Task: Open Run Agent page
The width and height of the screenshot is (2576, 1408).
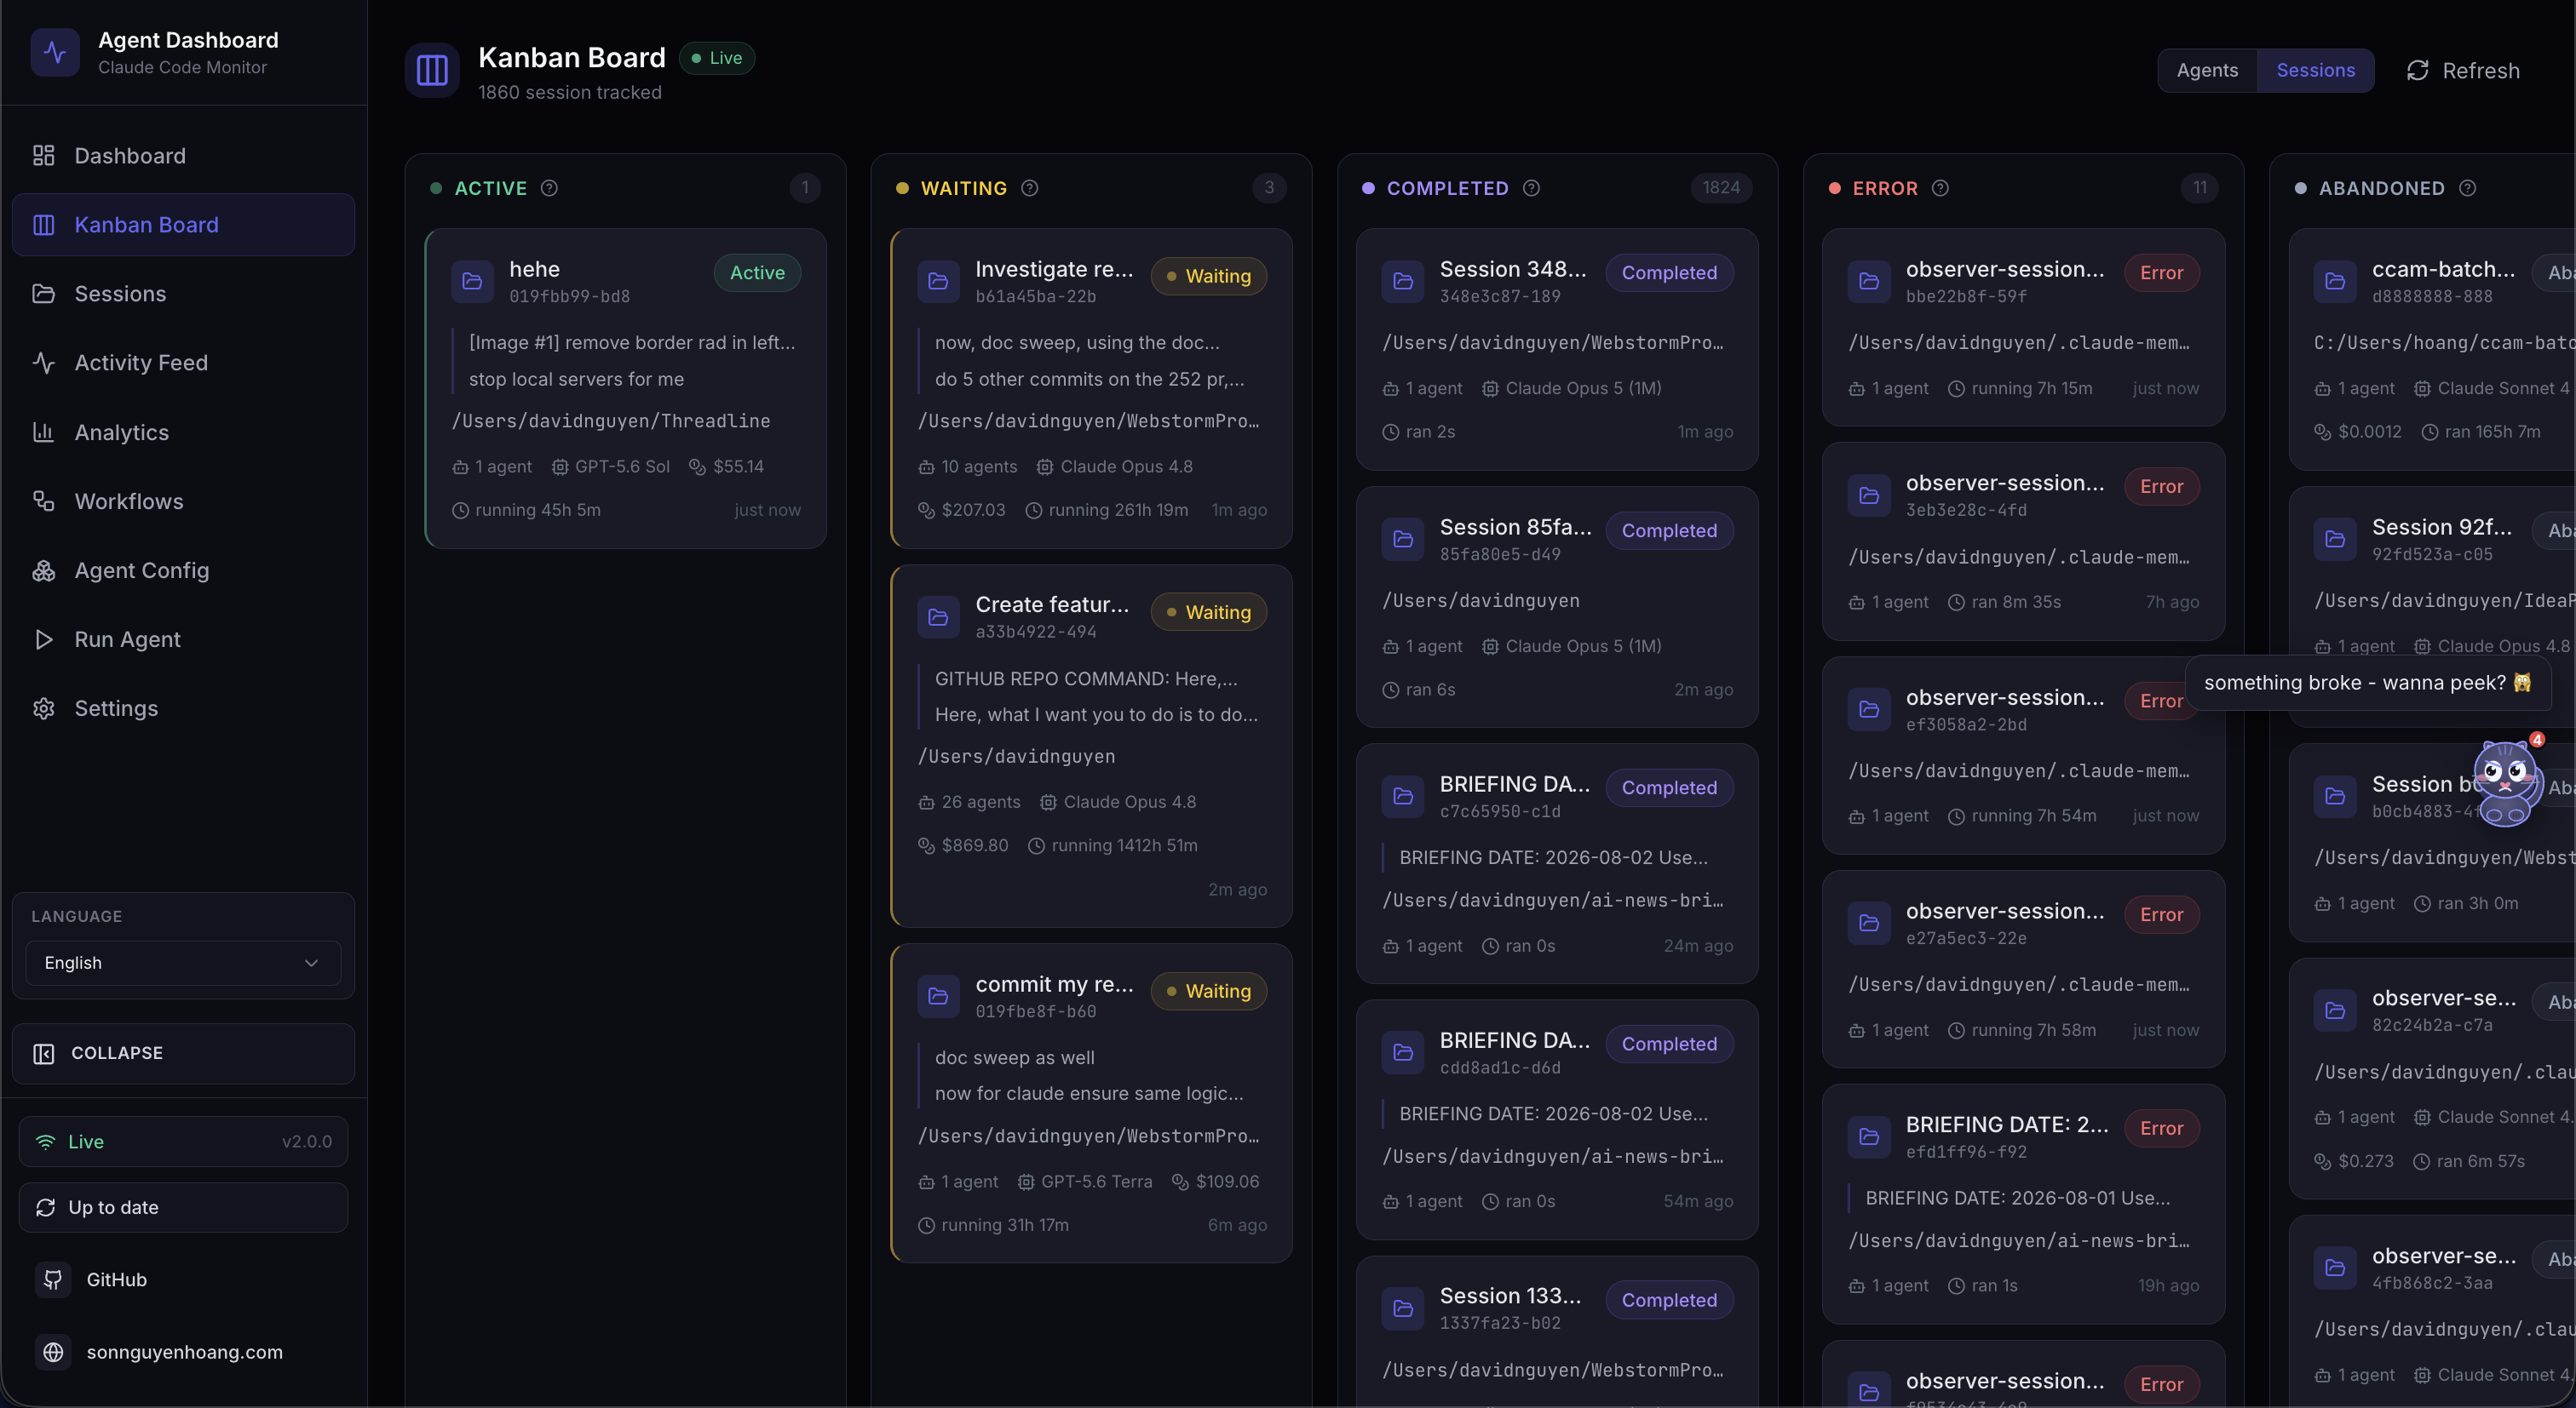Action: 183,639
